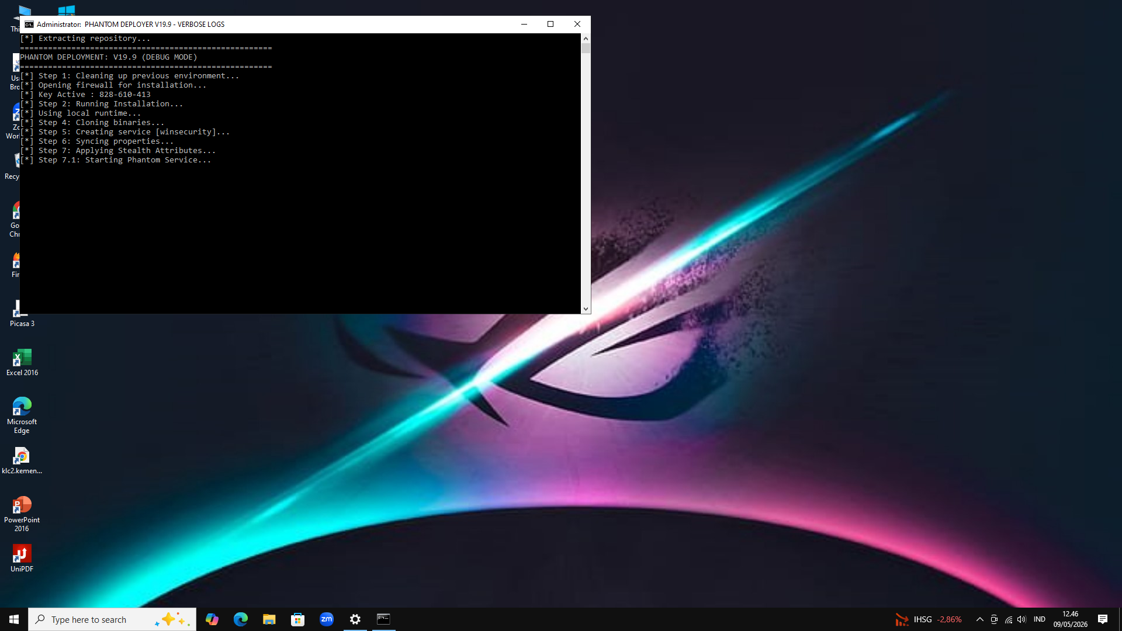
Task: Open File Explorer from the taskbar
Action: coord(269,619)
